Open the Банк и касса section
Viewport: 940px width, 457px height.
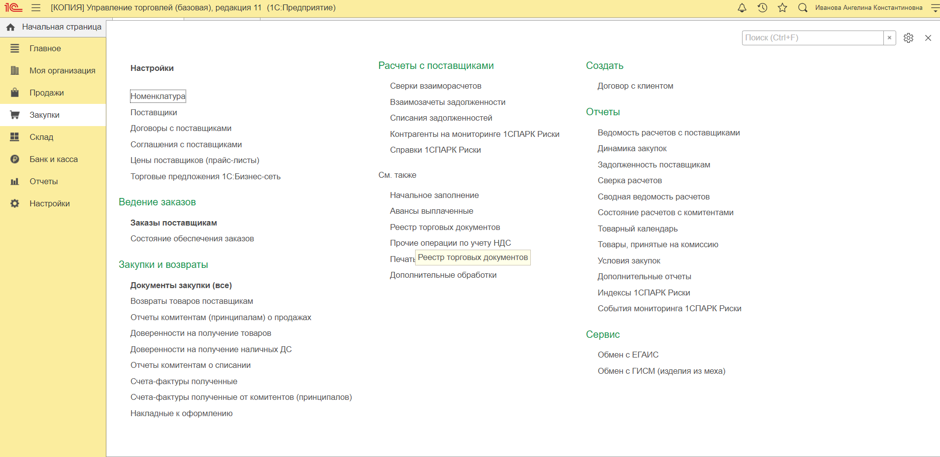point(53,159)
